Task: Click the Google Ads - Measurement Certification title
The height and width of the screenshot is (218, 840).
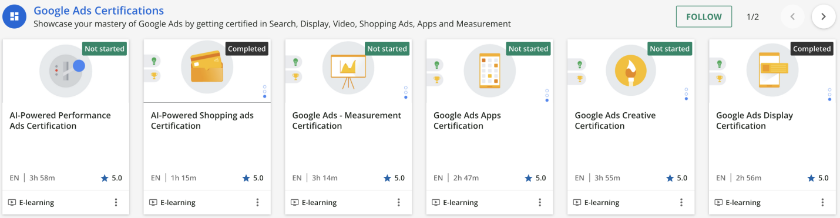Action: point(347,120)
